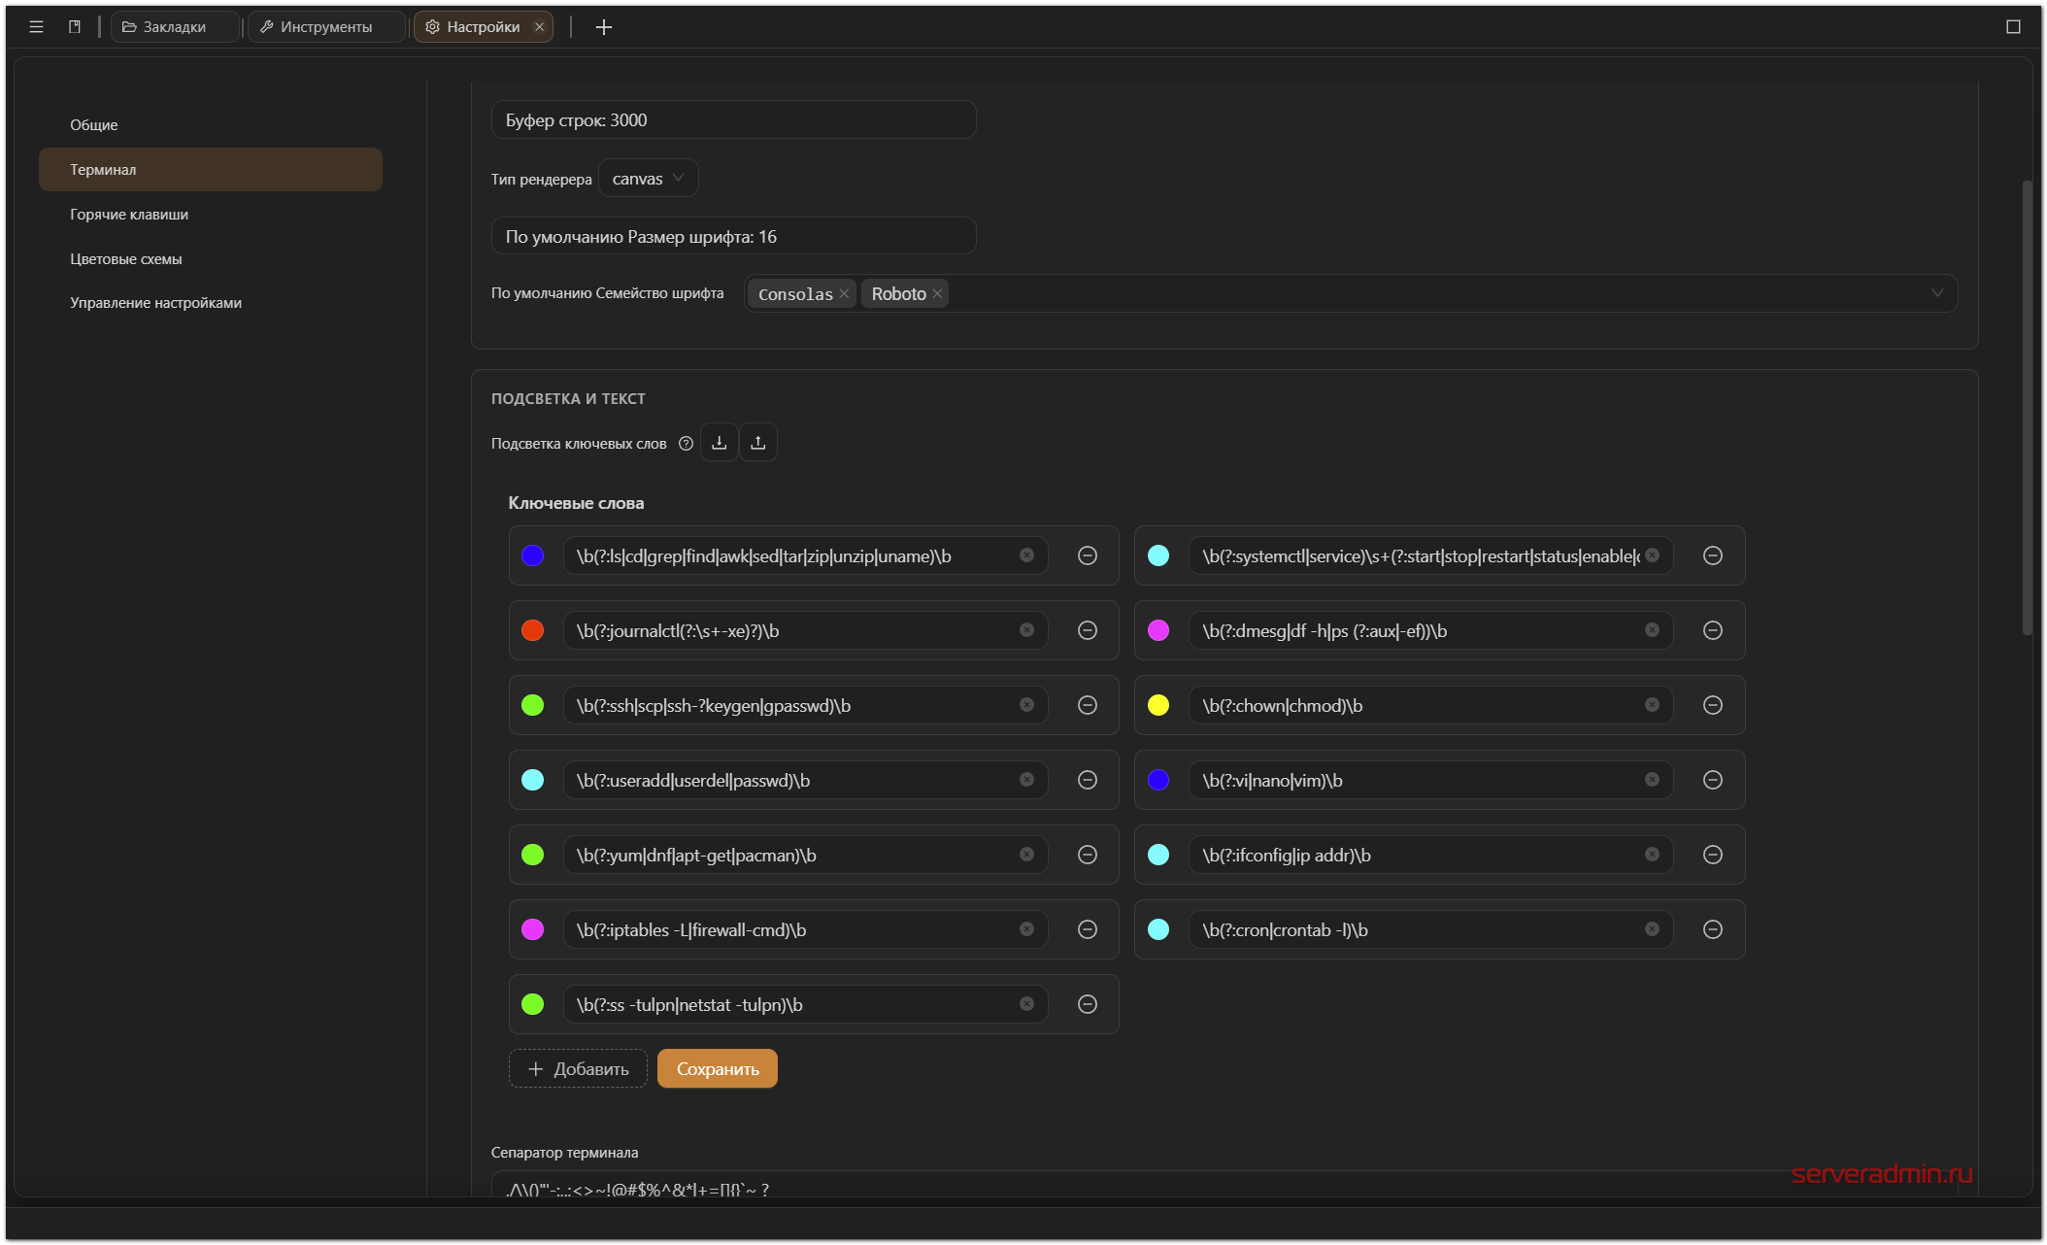Click the Буфер строк input field
This screenshot has height=1245, width=2047.
coord(733,120)
